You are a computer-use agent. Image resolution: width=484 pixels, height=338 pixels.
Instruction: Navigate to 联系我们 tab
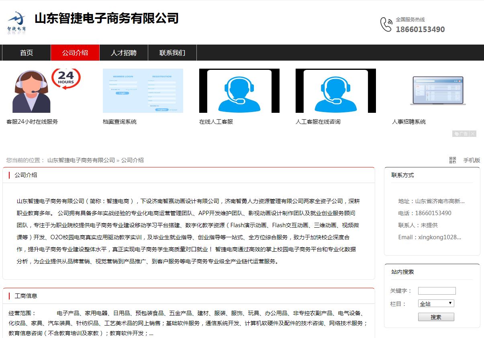tap(172, 53)
